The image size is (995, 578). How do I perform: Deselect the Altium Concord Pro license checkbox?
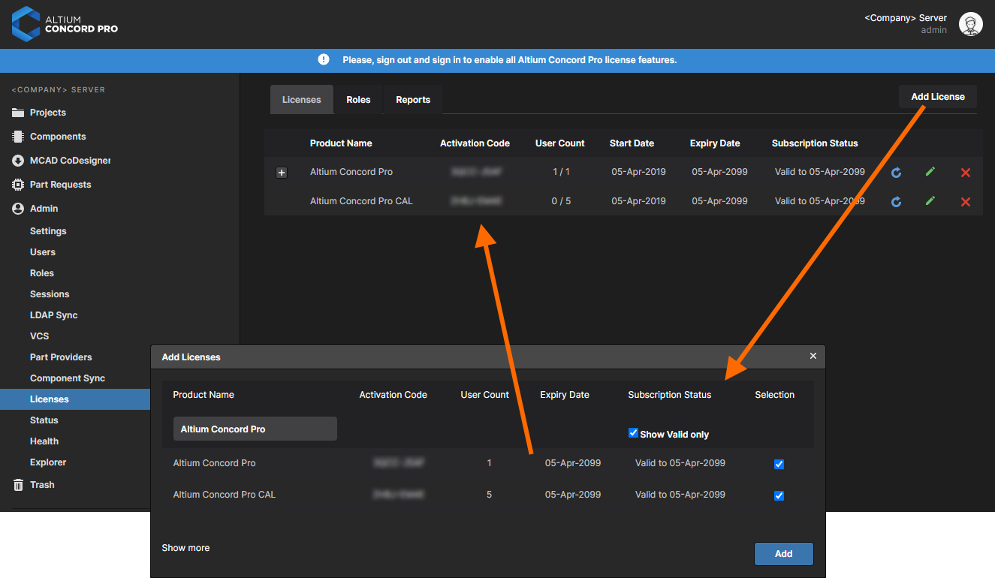pos(779,464)
